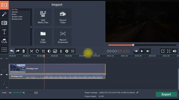Click the timeline vertical scrollbar
This screenshot has height=100, width=179.
tap(178, 79)
